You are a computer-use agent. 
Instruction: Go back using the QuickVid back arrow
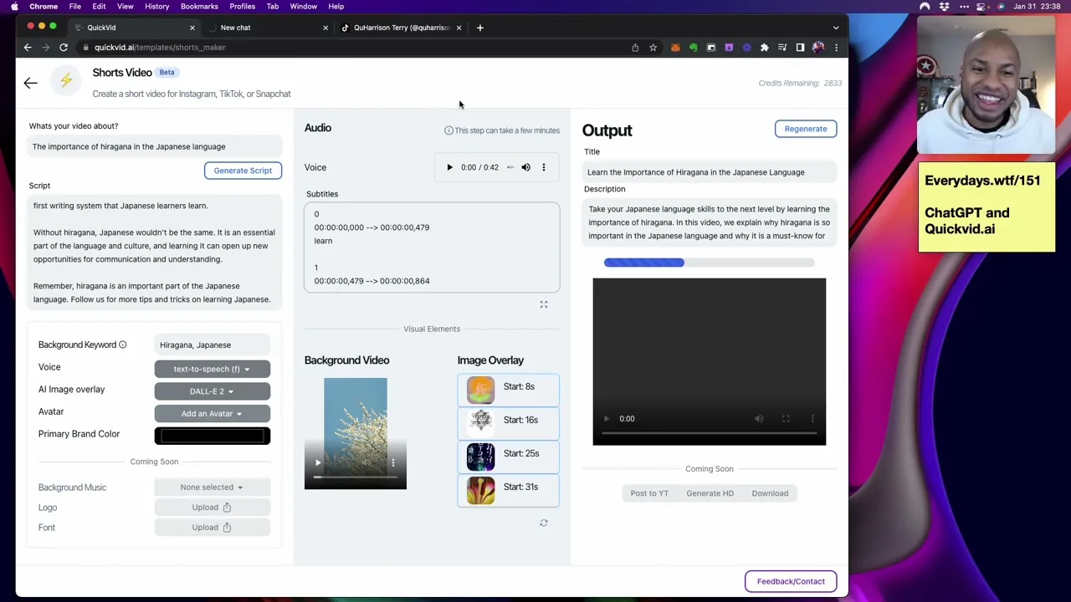(x=30, y=83)
